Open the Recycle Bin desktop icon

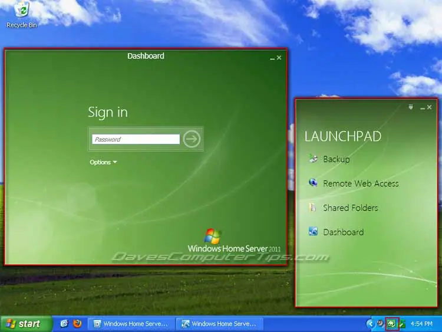pos(22,14)
